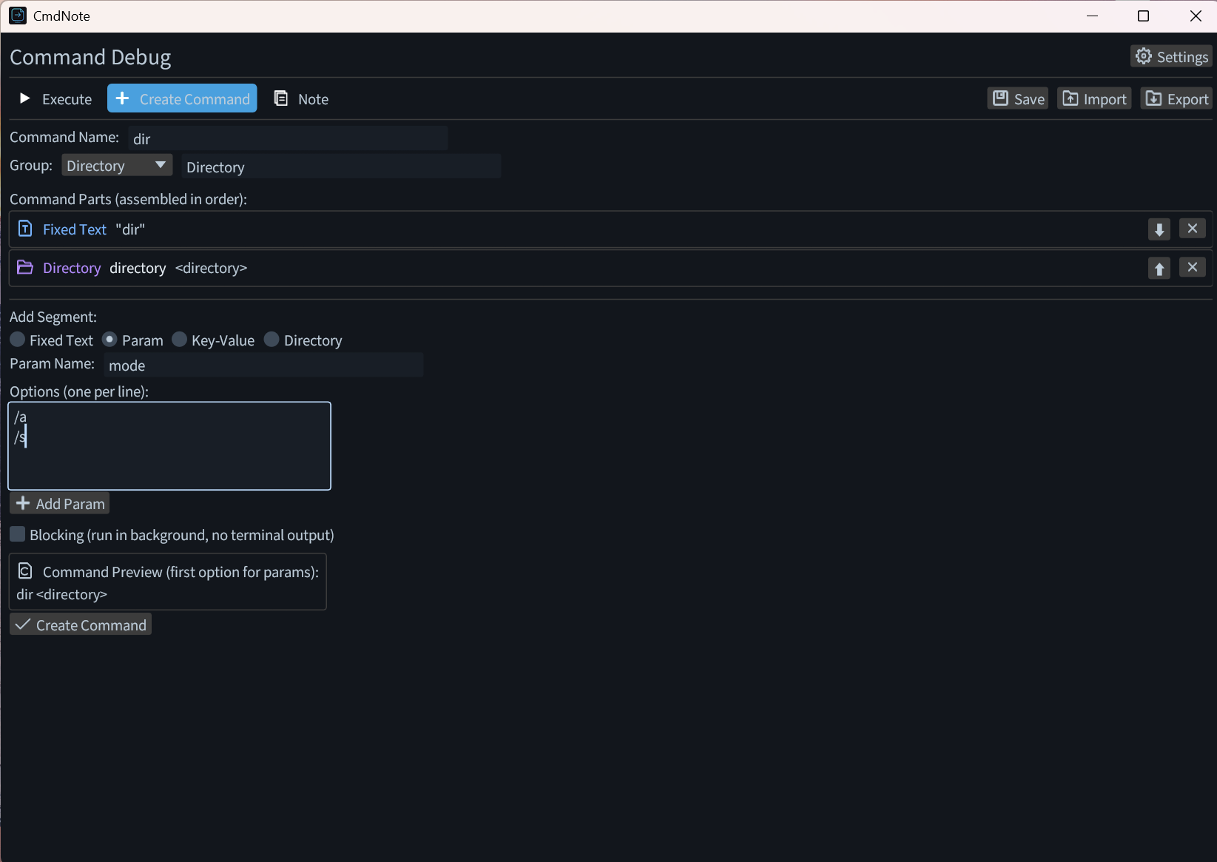
Task: Switch to the Execute tab
Action: [x=55, y=99]
